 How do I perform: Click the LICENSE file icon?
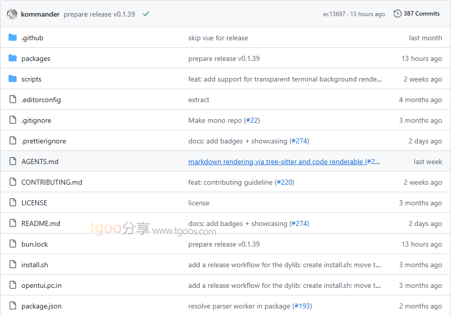pos(13,203)
